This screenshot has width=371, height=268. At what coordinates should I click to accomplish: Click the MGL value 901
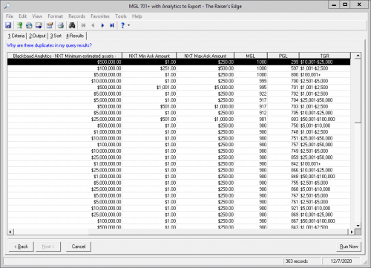click(263, 120)
